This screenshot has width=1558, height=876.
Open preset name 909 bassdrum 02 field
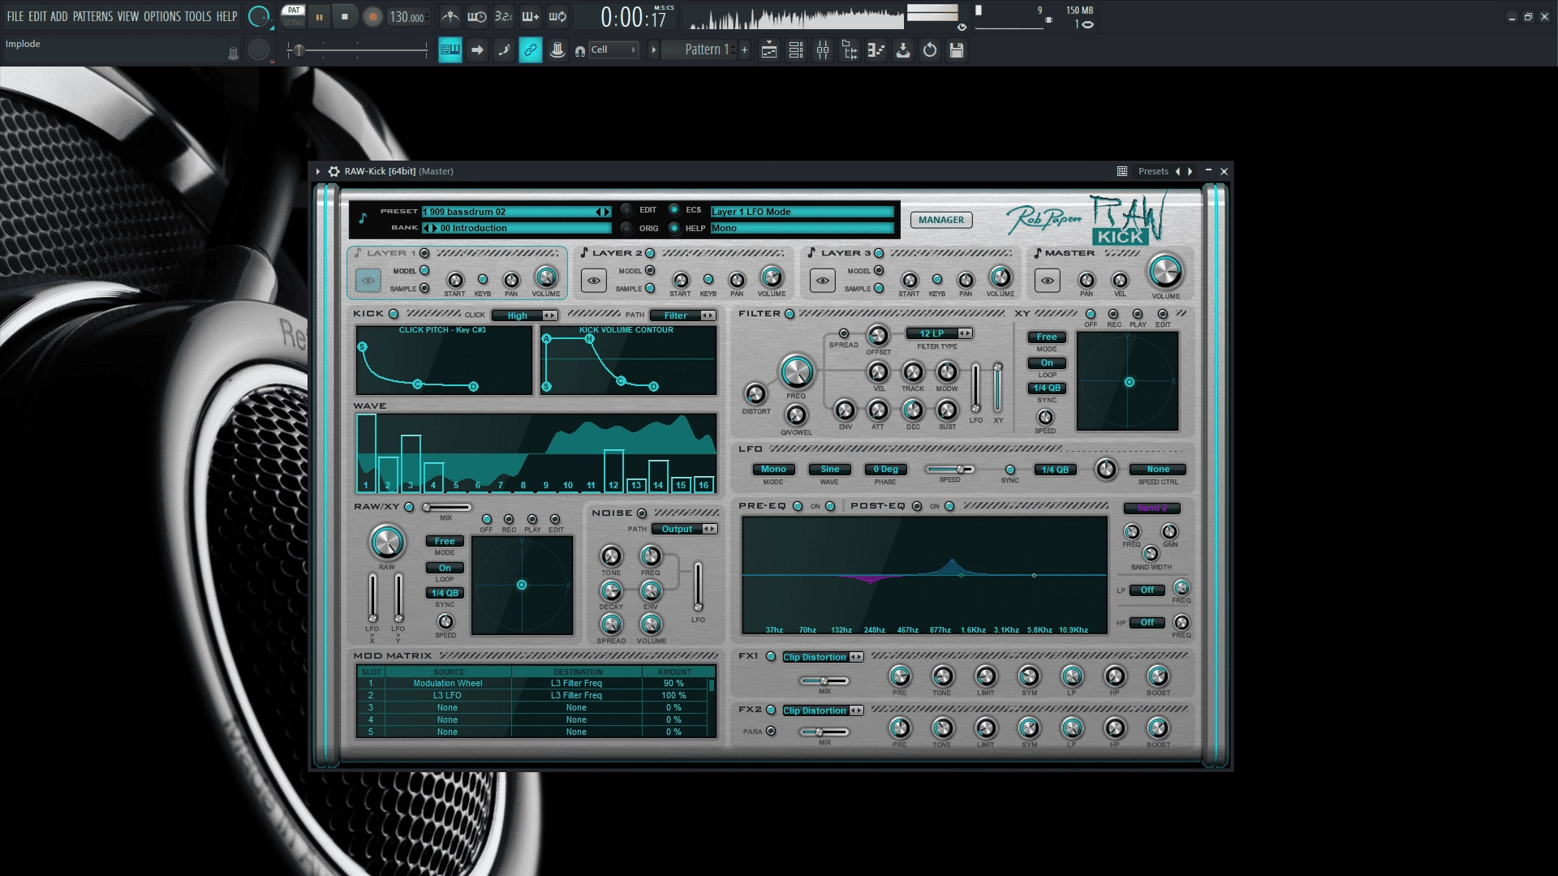pyautogui.click(x=517, y=212)
